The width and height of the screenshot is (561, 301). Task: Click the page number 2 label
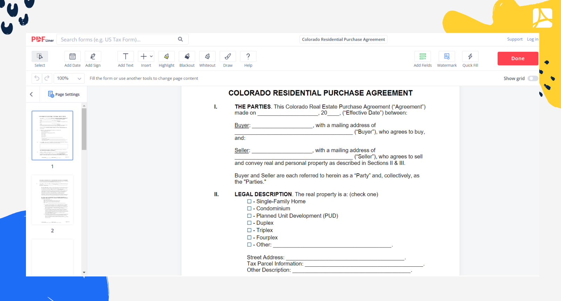[52, 231]
